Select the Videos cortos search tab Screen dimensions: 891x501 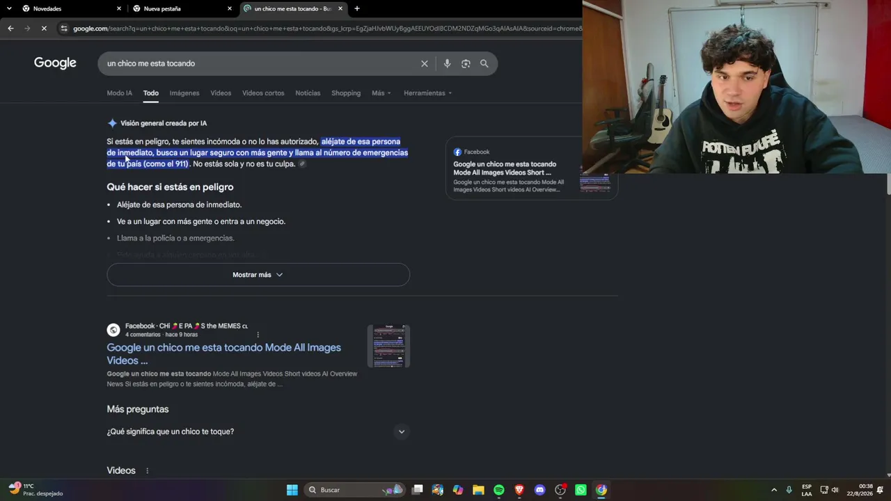coord(263,93)
